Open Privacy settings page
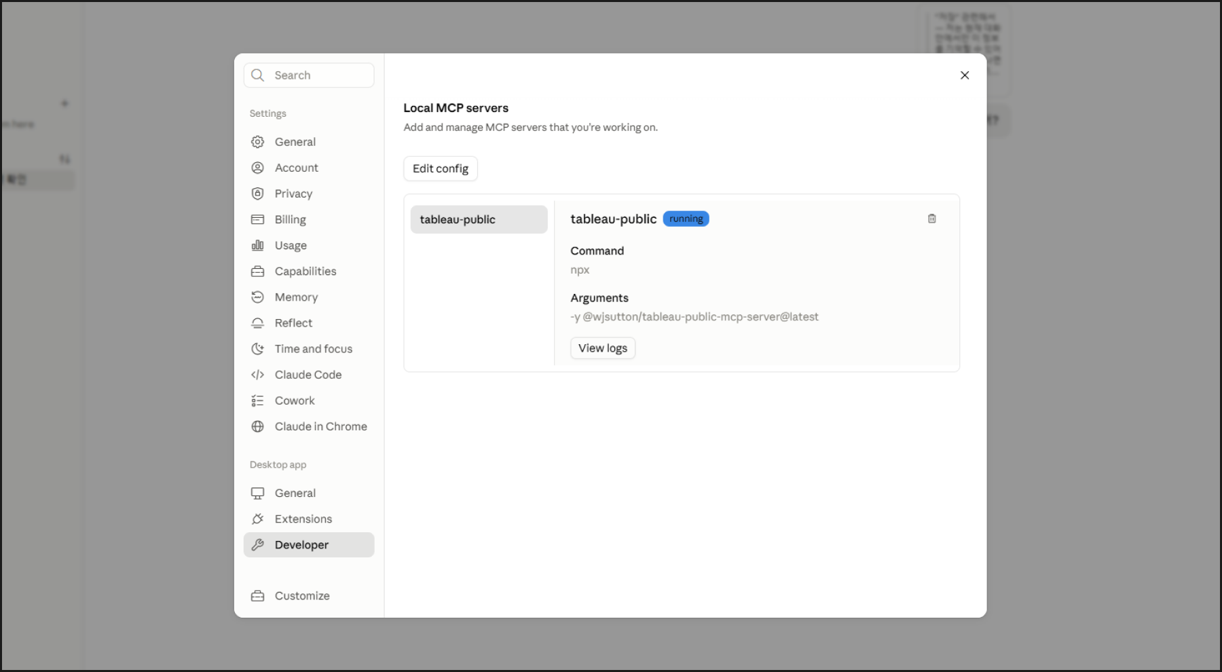Screen dimensions: 1222x672 point(309,193)
